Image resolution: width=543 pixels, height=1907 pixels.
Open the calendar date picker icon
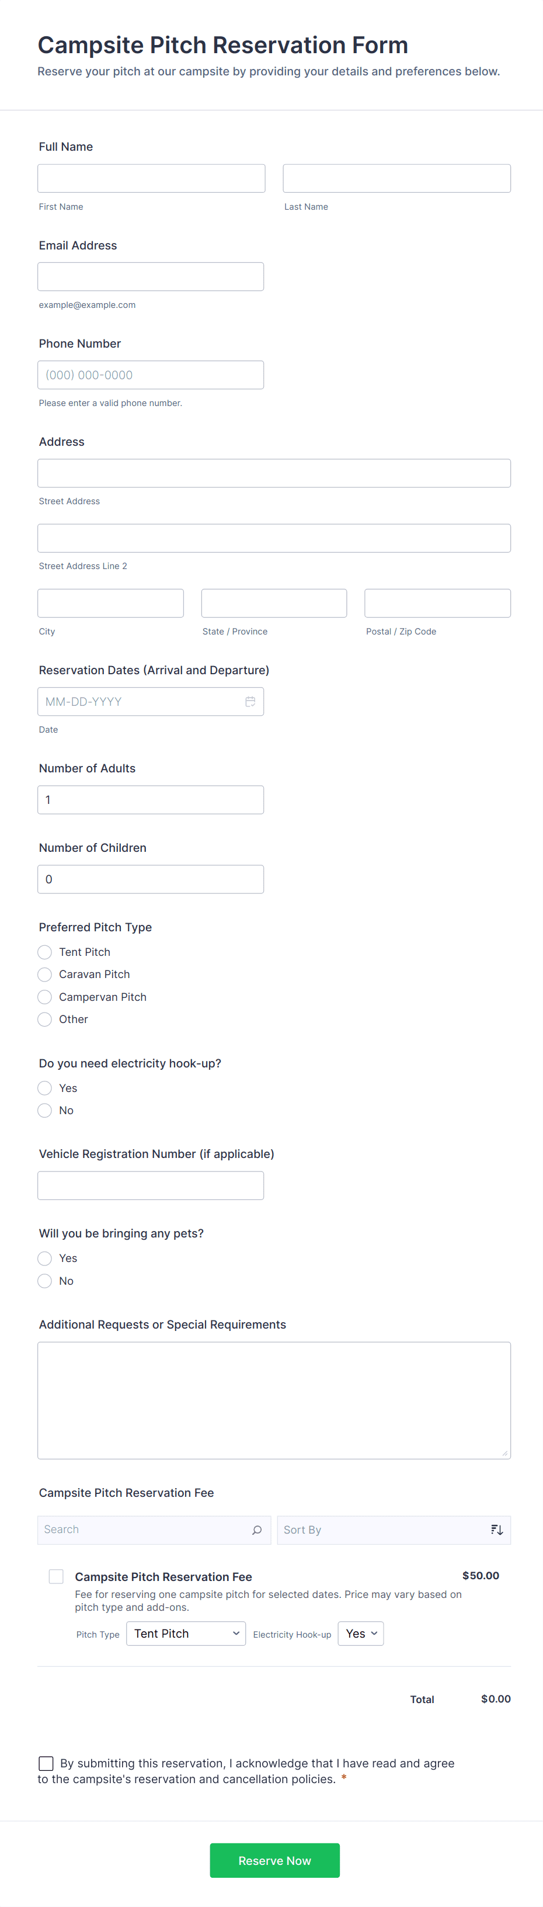tap(250, 701)
